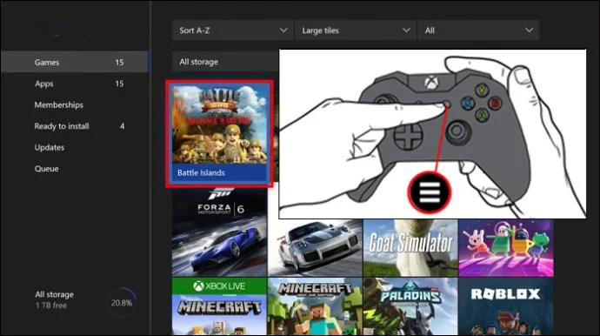Select the Xbox Live Minecraft tile

tap(219, 306)
